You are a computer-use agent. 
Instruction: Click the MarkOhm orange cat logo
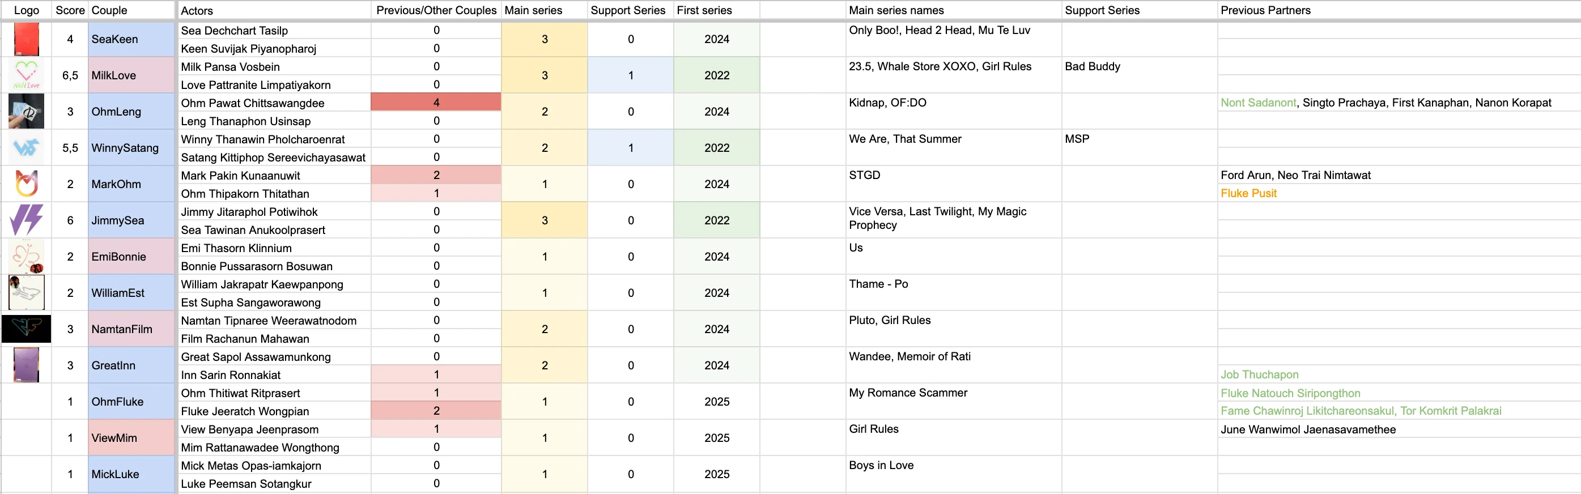tap(27, 184)
